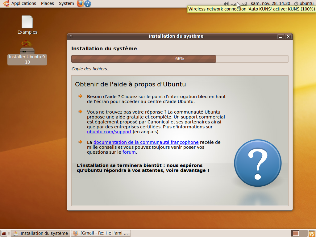The width and height of the screenshot is (316, 237).
Task: Open the Applications menu
Action: click(x=23, y=3)
